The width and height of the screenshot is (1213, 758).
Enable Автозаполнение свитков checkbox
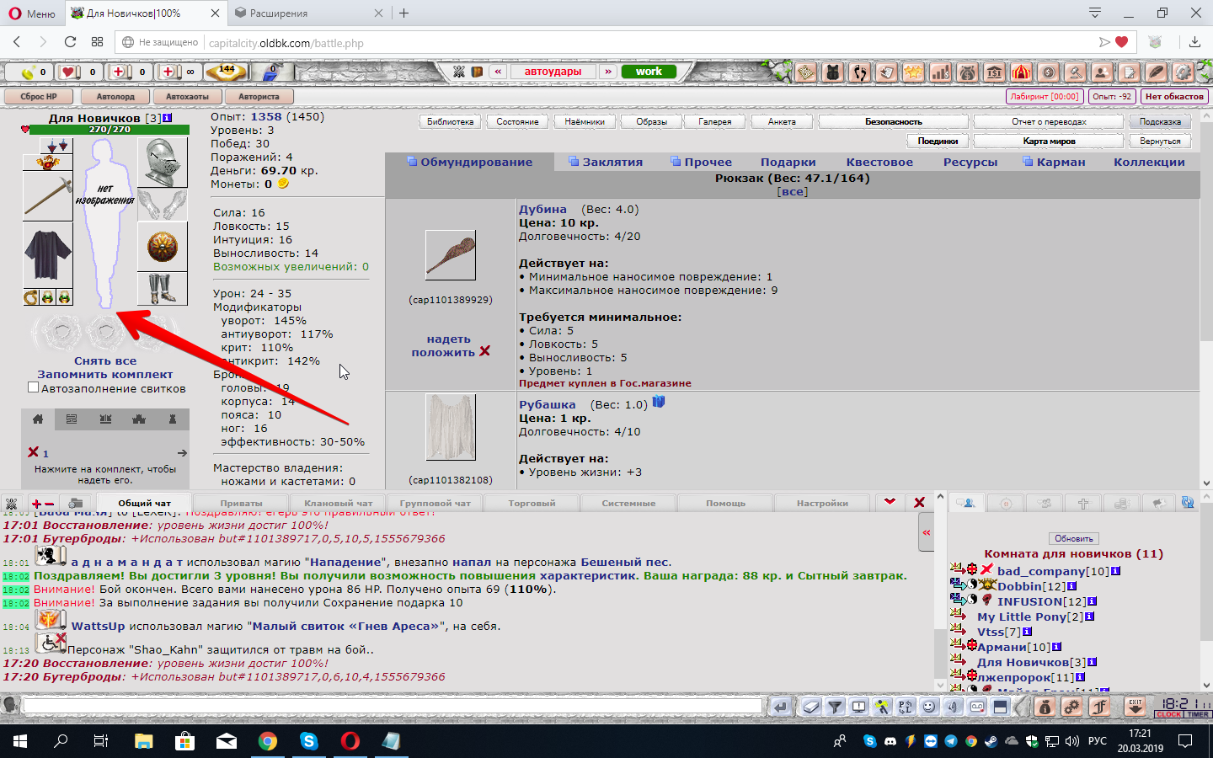point(33,387)
